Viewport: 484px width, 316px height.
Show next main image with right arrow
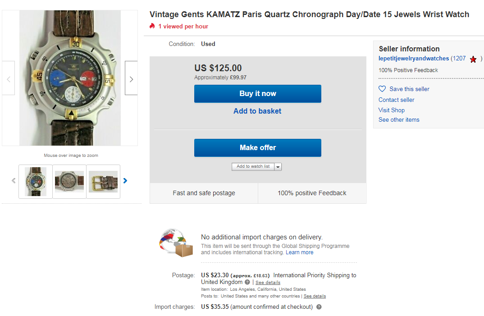coord(131,79)
